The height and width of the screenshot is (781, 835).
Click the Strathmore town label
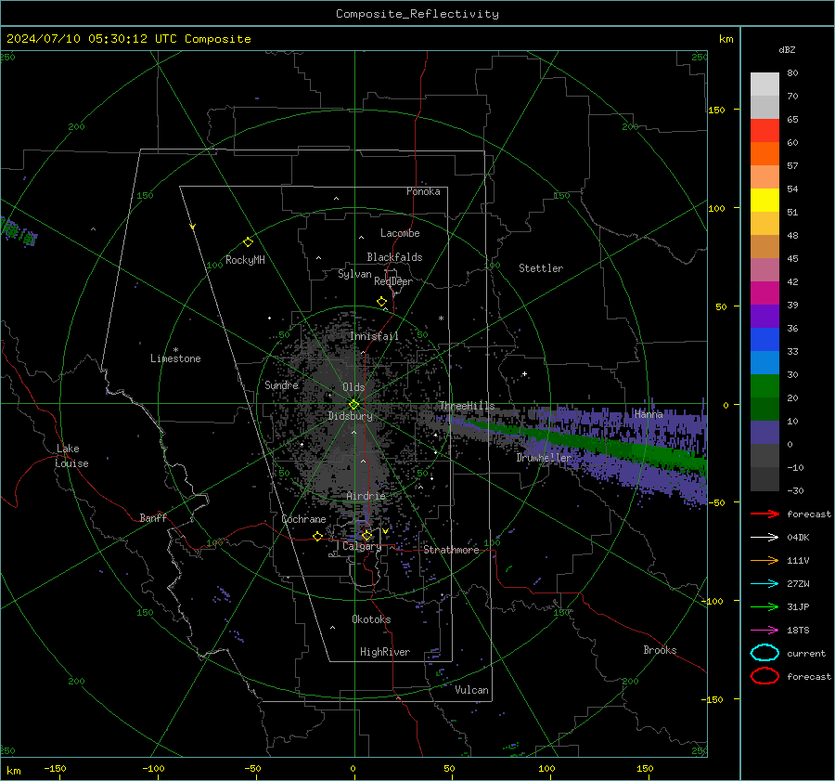tap(451, 550)
